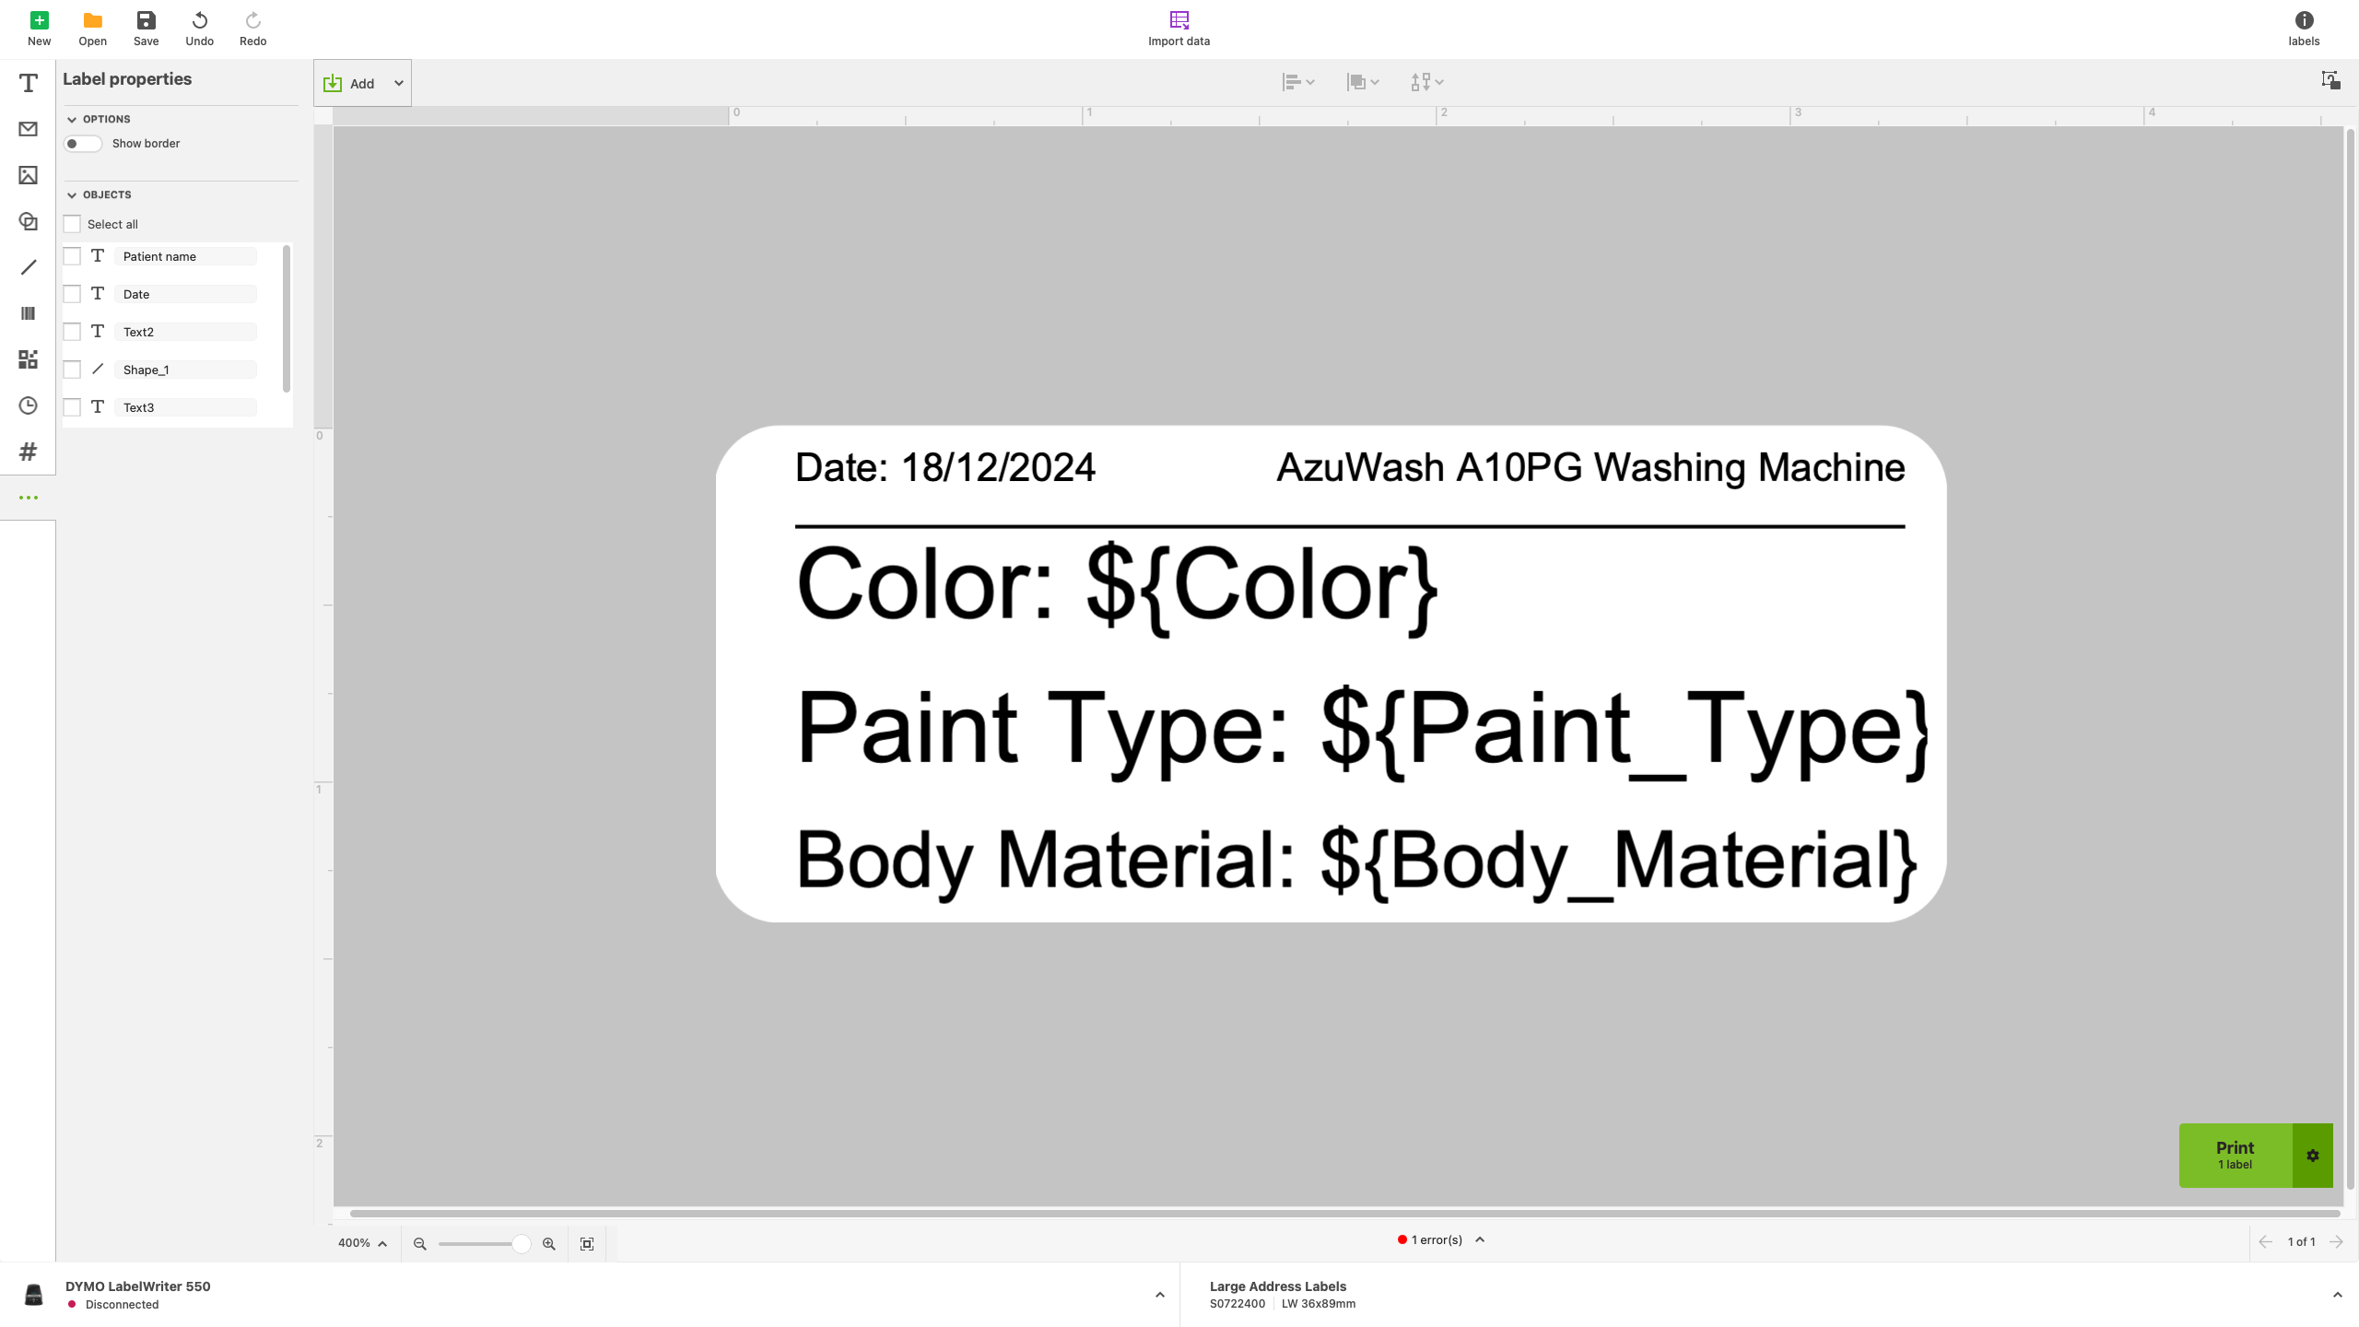Expand the DYMO LabelWriter 550 printer panel

1159,1294
